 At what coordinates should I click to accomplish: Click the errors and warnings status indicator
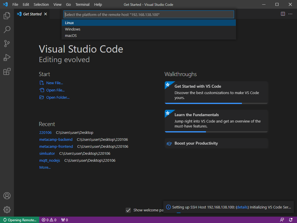click(x=49, y=220)
